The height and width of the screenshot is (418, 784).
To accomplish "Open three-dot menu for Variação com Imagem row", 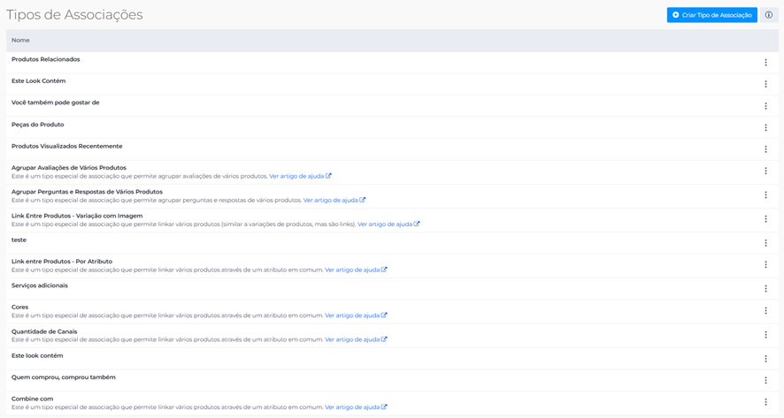I will click(765, 219).
